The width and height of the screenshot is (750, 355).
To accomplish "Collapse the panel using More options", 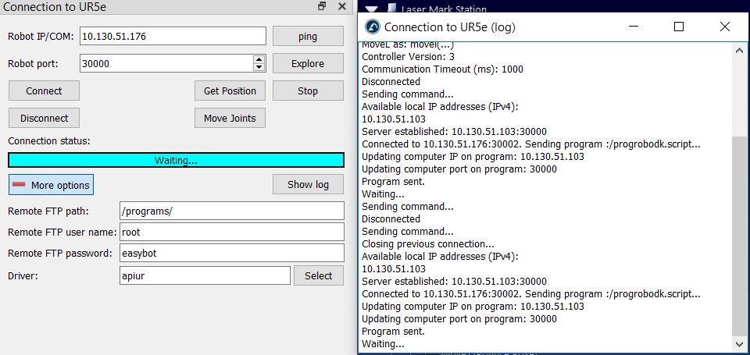I will [52, 185].
